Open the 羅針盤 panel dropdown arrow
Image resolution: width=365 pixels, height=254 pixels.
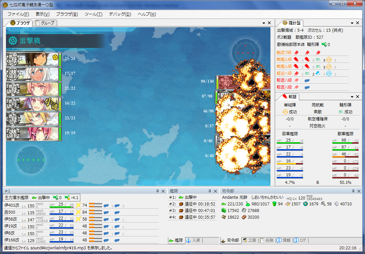[352, 23]
